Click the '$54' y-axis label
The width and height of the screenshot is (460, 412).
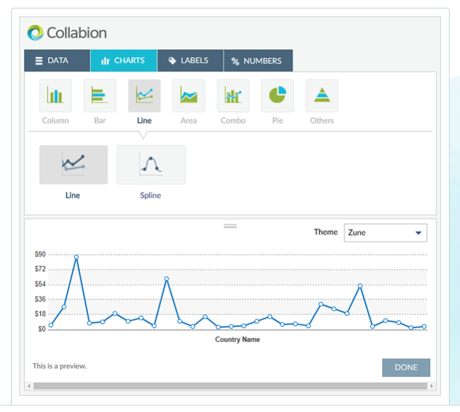click(x=40, y=284)
